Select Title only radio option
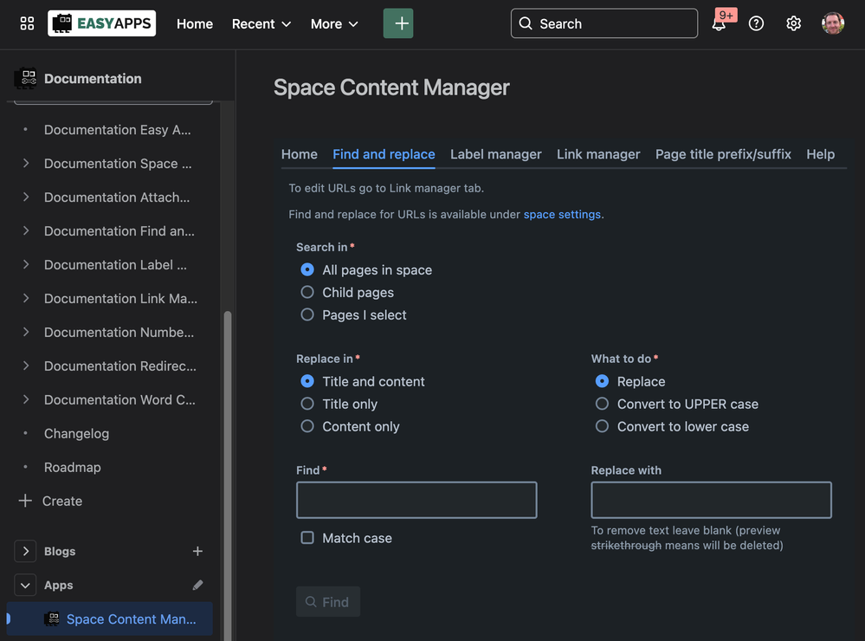 point(307,404)
